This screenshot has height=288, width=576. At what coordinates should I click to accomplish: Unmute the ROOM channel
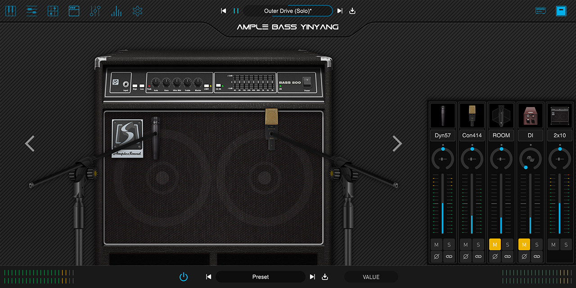495,245
